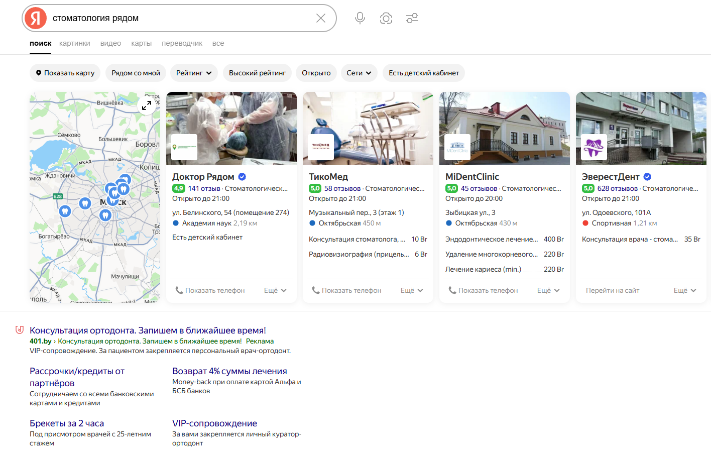Image resolution: width=711 pixels, height=452 pixels.
Task: Open the Доктор Рядом title link
Action: click(203, 177)
